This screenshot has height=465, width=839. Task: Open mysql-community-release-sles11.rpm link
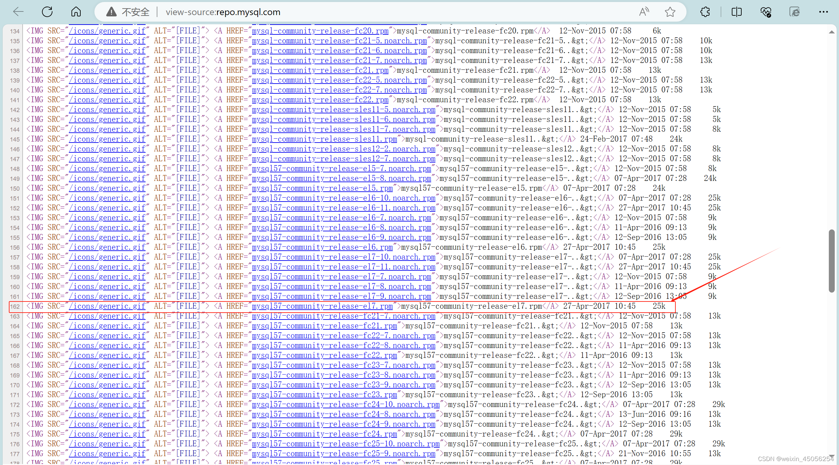[324, 139]
